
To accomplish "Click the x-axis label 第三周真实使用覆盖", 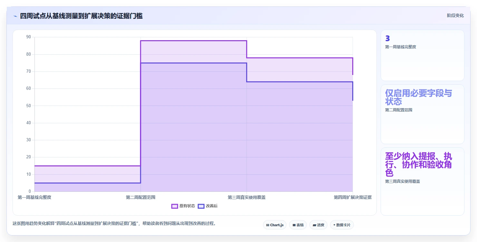I will coord(247,197).
